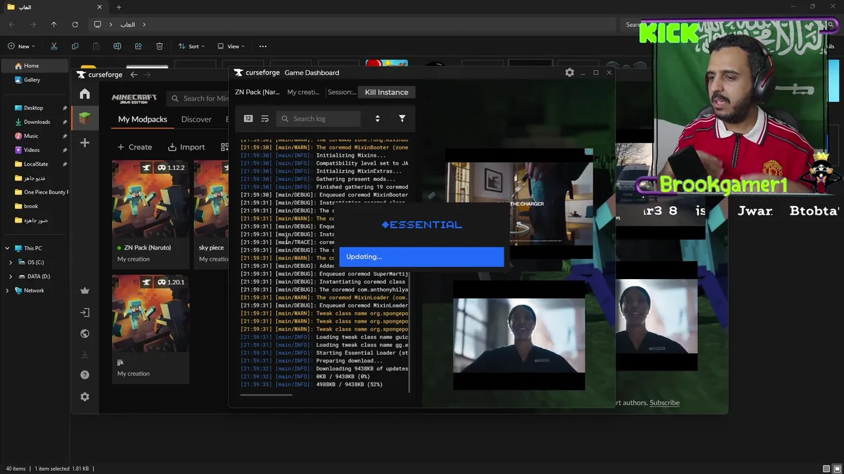Open the crown premium icon in CurseForge sidebar
The width and height of the screenshot is (844, 474).
tap(84, 290)
